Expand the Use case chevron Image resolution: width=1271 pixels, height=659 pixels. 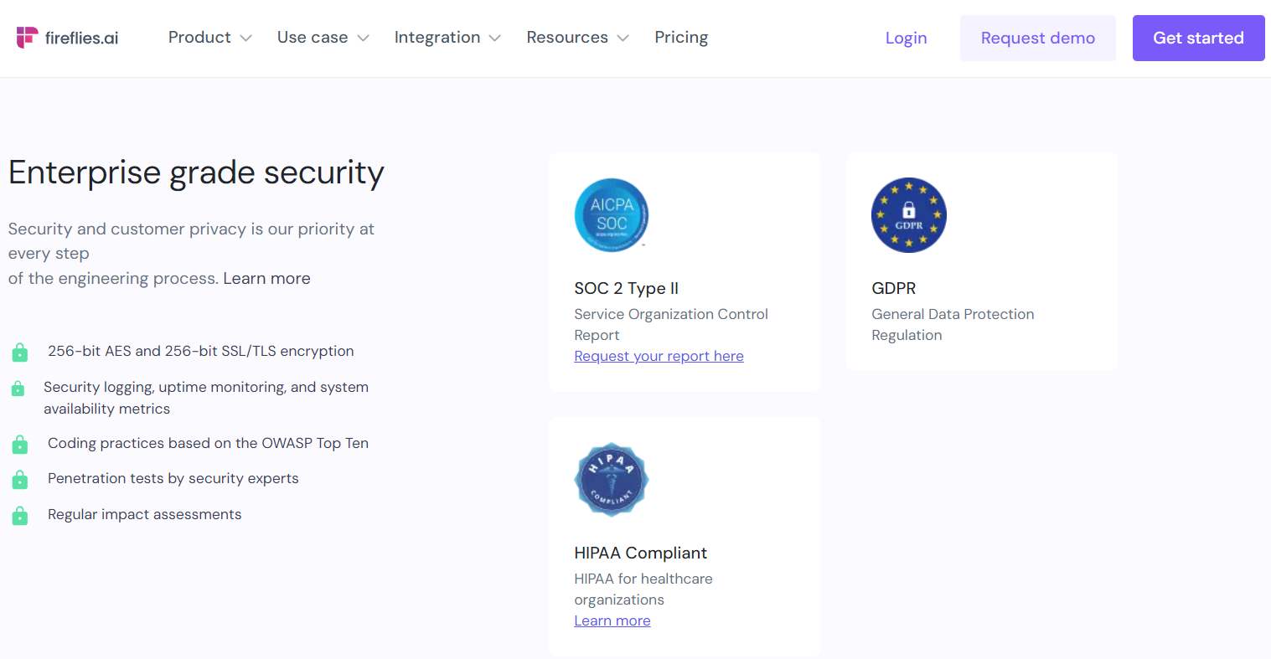pyautogui.click(x=363, y=39)
